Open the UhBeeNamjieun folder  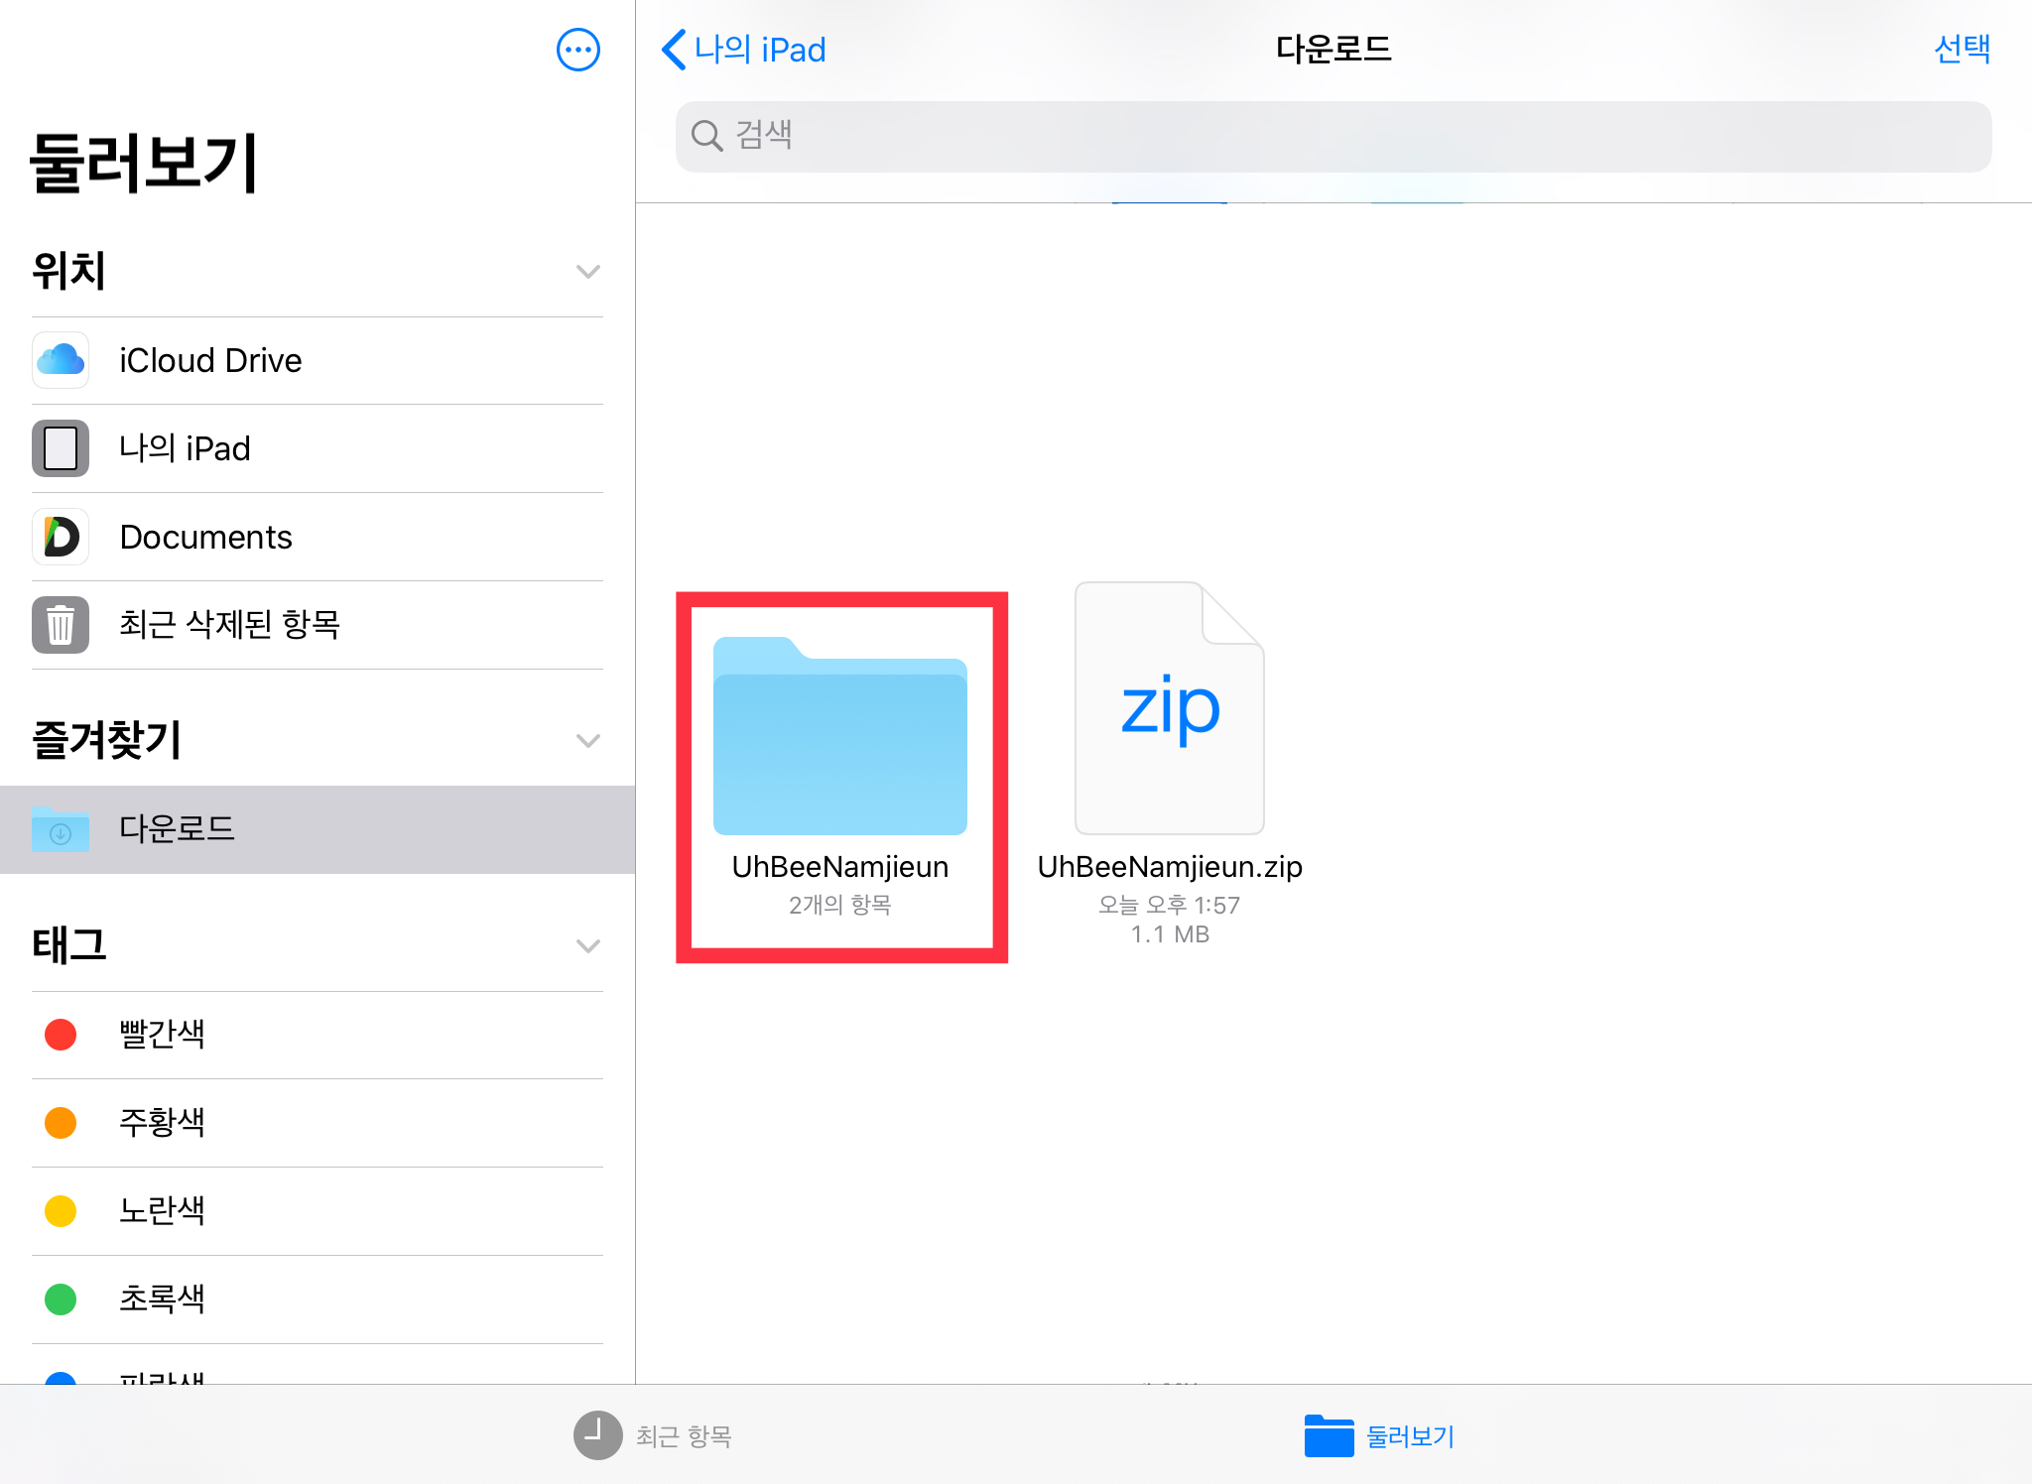point(839,736)
